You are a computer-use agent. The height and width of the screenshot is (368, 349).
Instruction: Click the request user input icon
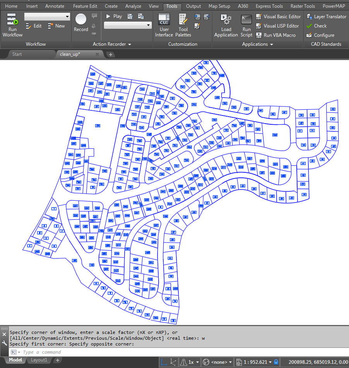click(x=94, y=26)
